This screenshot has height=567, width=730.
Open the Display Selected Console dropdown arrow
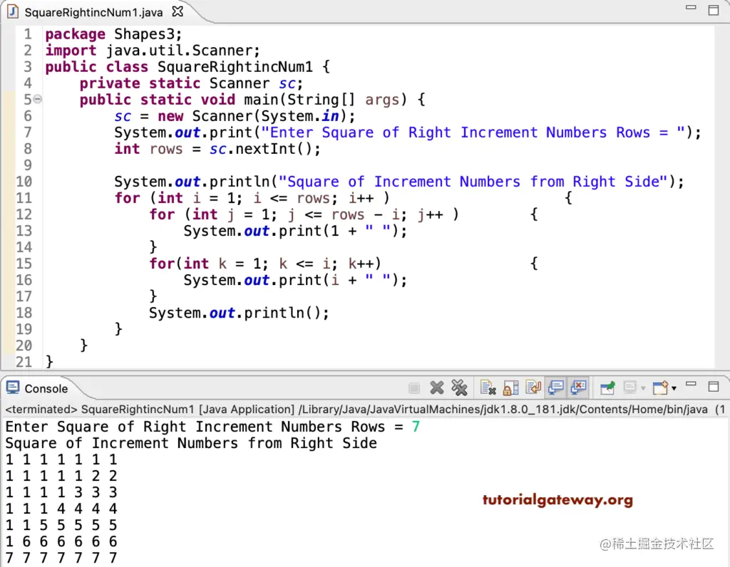[x=644, y=388]
